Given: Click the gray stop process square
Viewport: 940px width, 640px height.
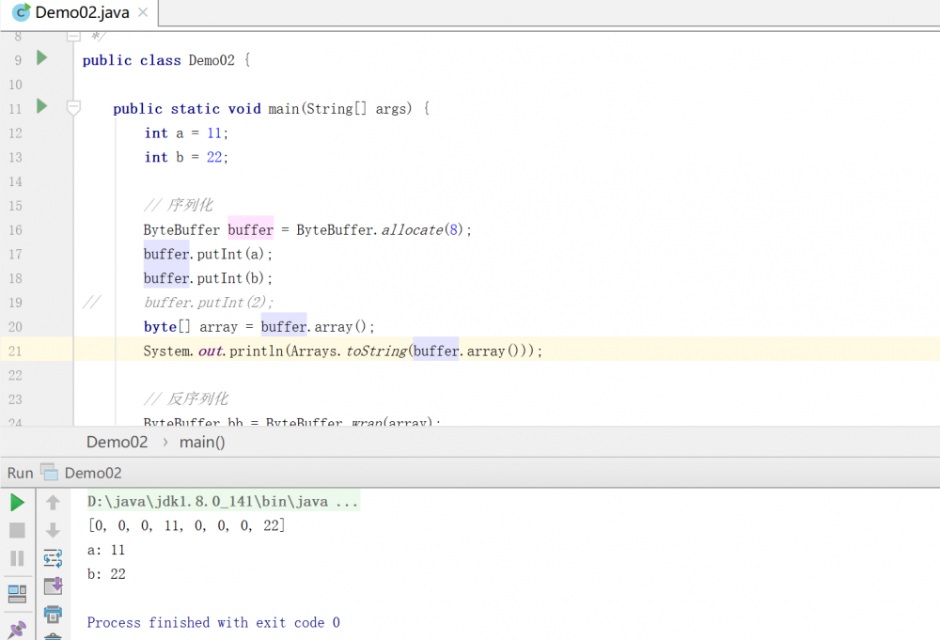Looking at the screenshot, I should [x=17, y=530].
